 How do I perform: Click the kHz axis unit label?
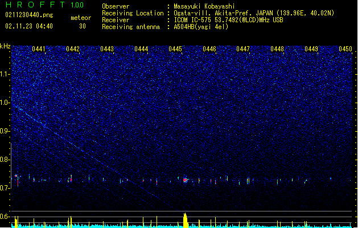coord(5,46)
